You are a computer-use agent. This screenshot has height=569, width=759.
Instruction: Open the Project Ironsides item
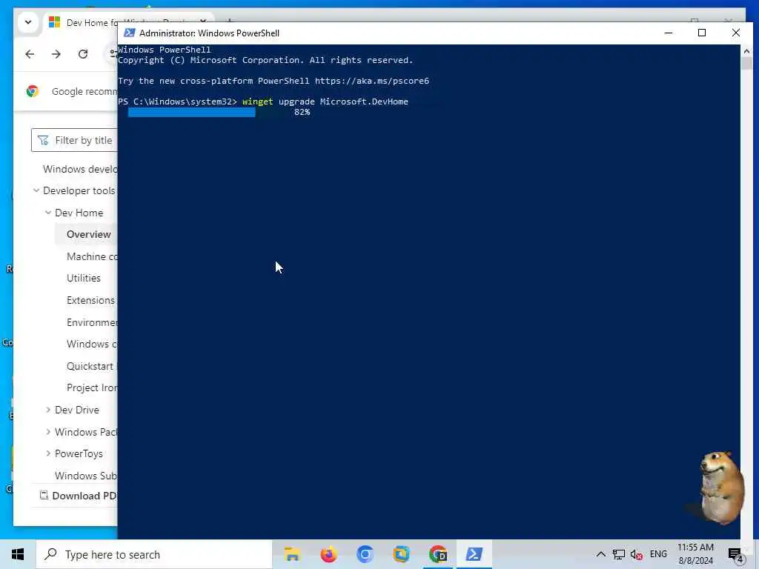tap(92, 388)
